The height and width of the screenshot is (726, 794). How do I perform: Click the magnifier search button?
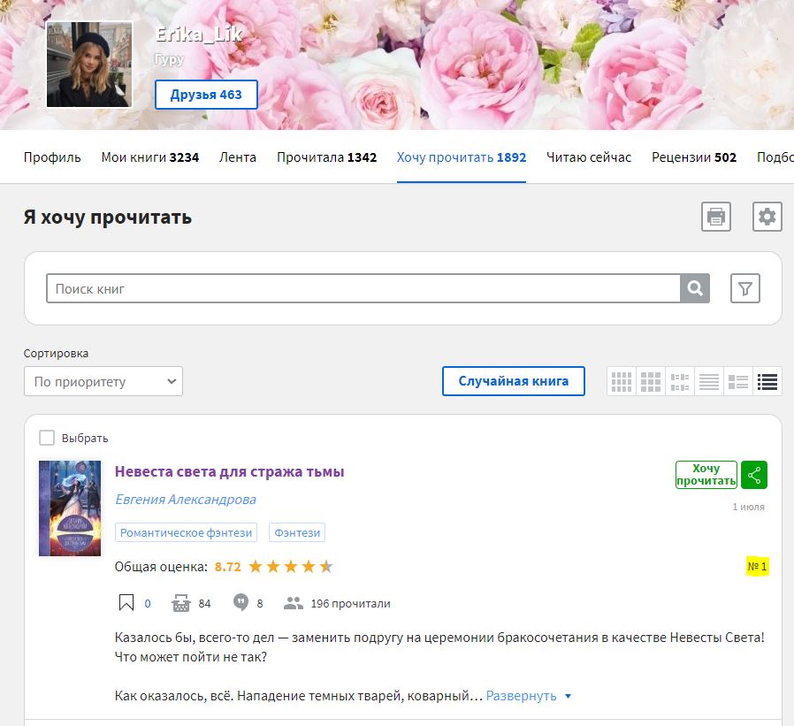click(695, 288)
